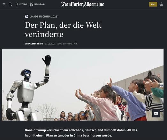Show the image caption icon

pyautogui.click(x=156, y=114)
